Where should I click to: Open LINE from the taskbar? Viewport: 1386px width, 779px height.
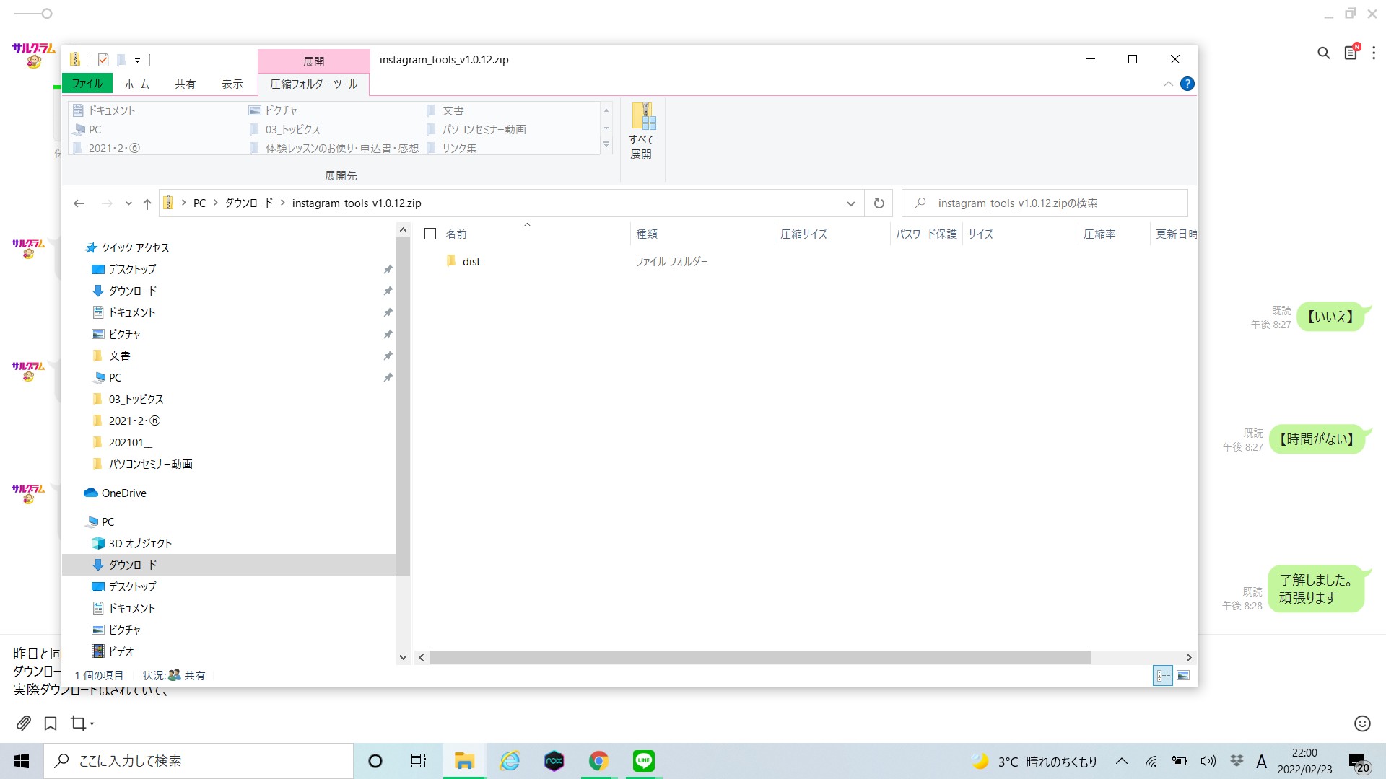tap(643, 761)
